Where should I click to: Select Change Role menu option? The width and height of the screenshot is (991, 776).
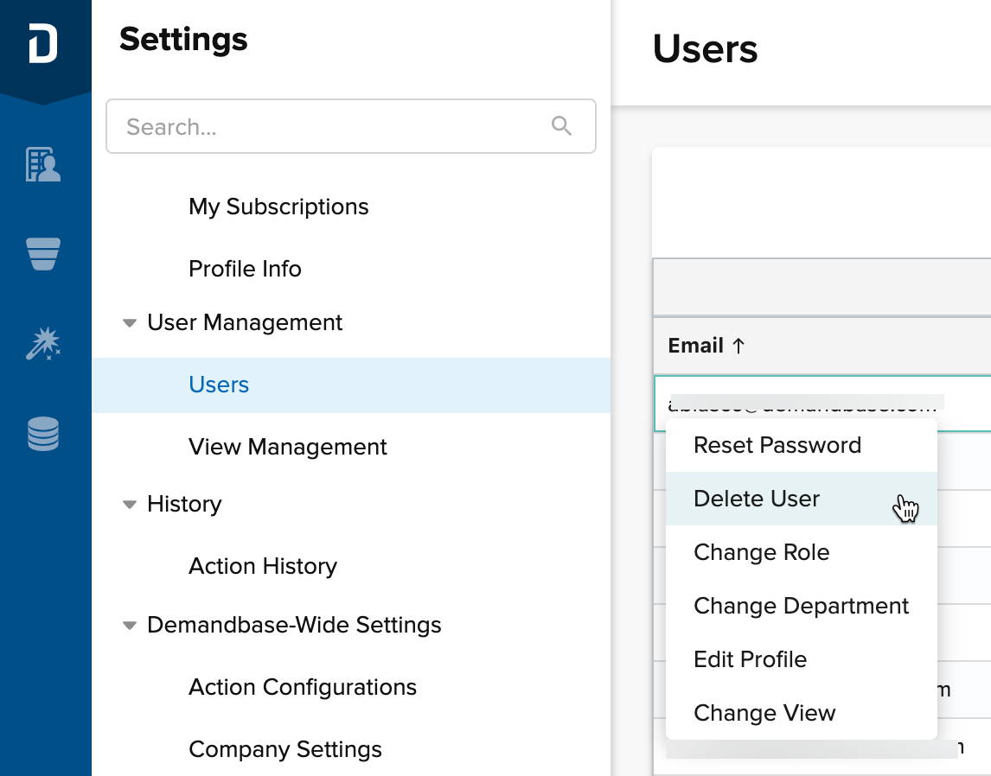point(802,552)
